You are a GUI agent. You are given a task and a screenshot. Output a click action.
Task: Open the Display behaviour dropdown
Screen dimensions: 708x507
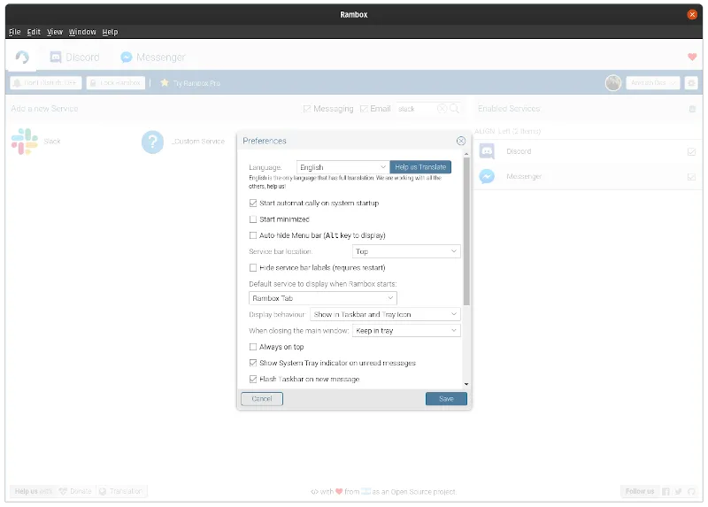[x=385, y=314]
